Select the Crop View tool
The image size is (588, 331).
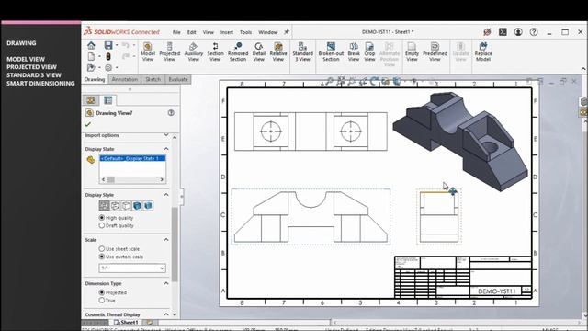(369, 51)
